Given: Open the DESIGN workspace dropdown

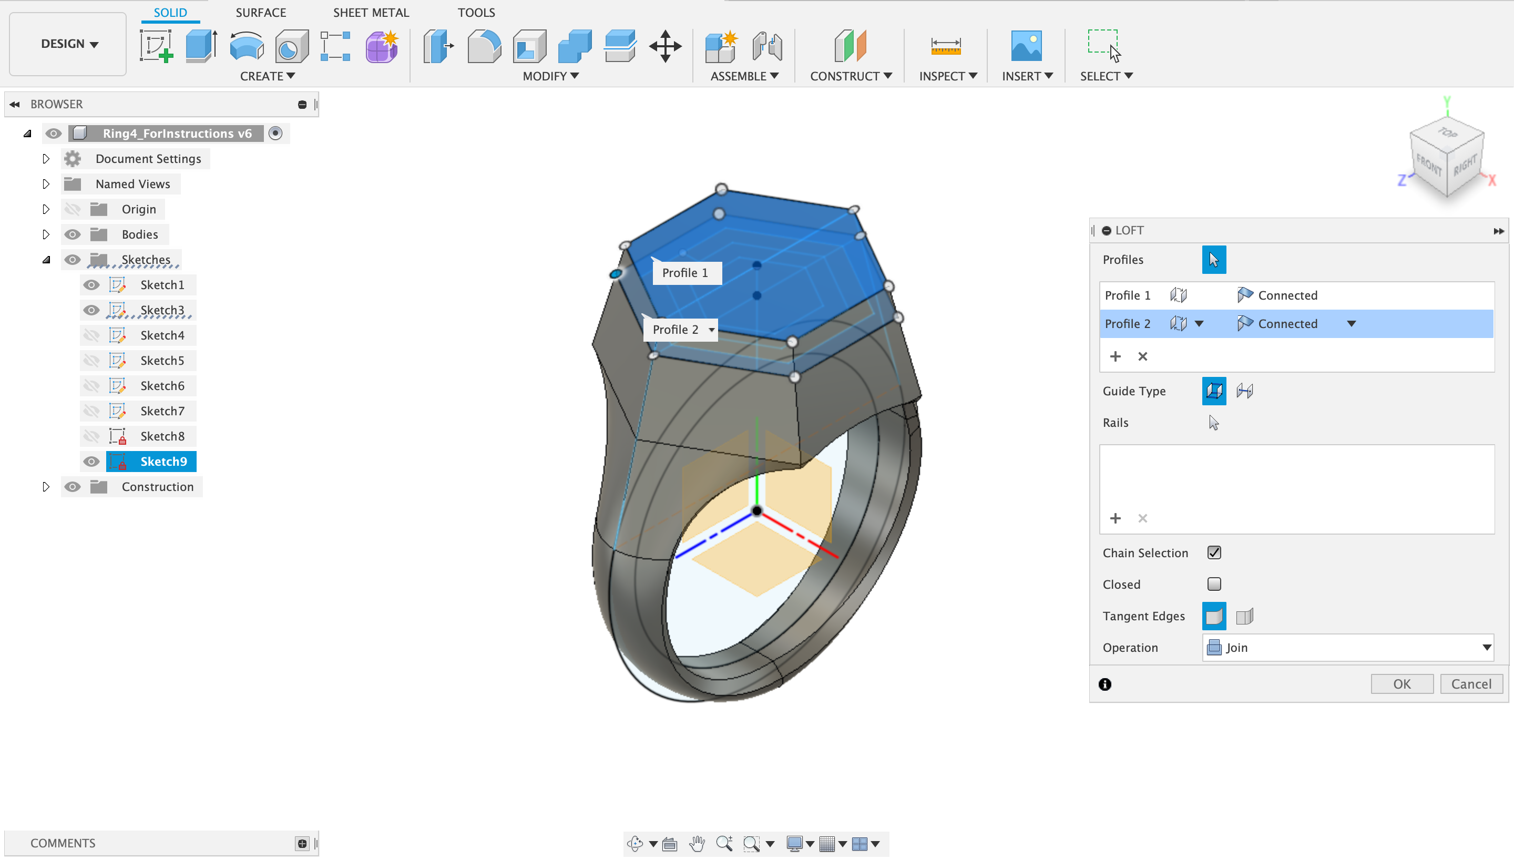Looking at the screenshot, I should click(x=68, y=44).
